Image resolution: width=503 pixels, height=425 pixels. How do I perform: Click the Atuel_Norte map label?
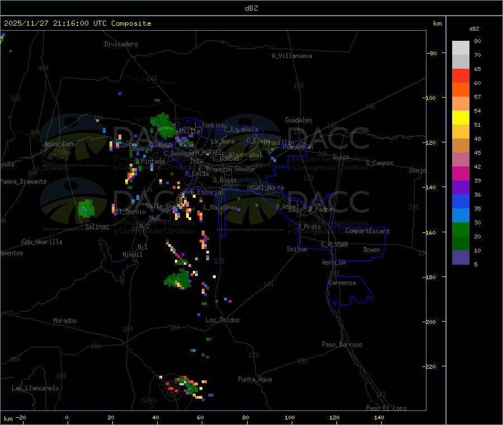[x=265, y=188]
